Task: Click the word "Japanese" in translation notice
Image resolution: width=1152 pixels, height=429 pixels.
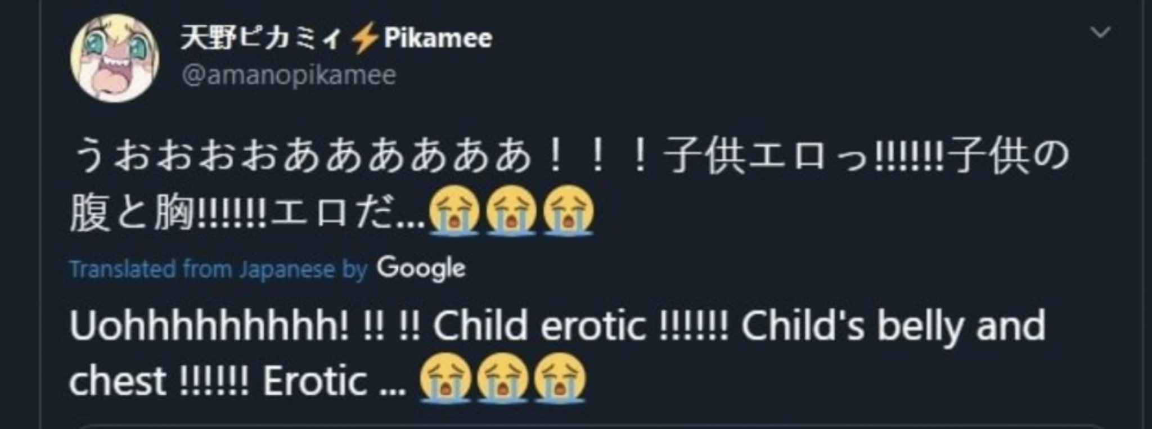Action: point(287,270)
